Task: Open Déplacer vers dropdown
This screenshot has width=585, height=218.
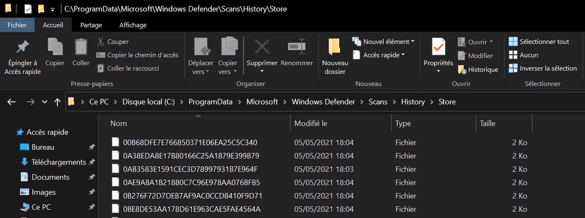Action: [201, 67]
